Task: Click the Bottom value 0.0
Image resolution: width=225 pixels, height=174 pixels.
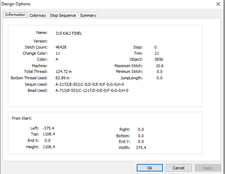Action: (x=141, y=136)
